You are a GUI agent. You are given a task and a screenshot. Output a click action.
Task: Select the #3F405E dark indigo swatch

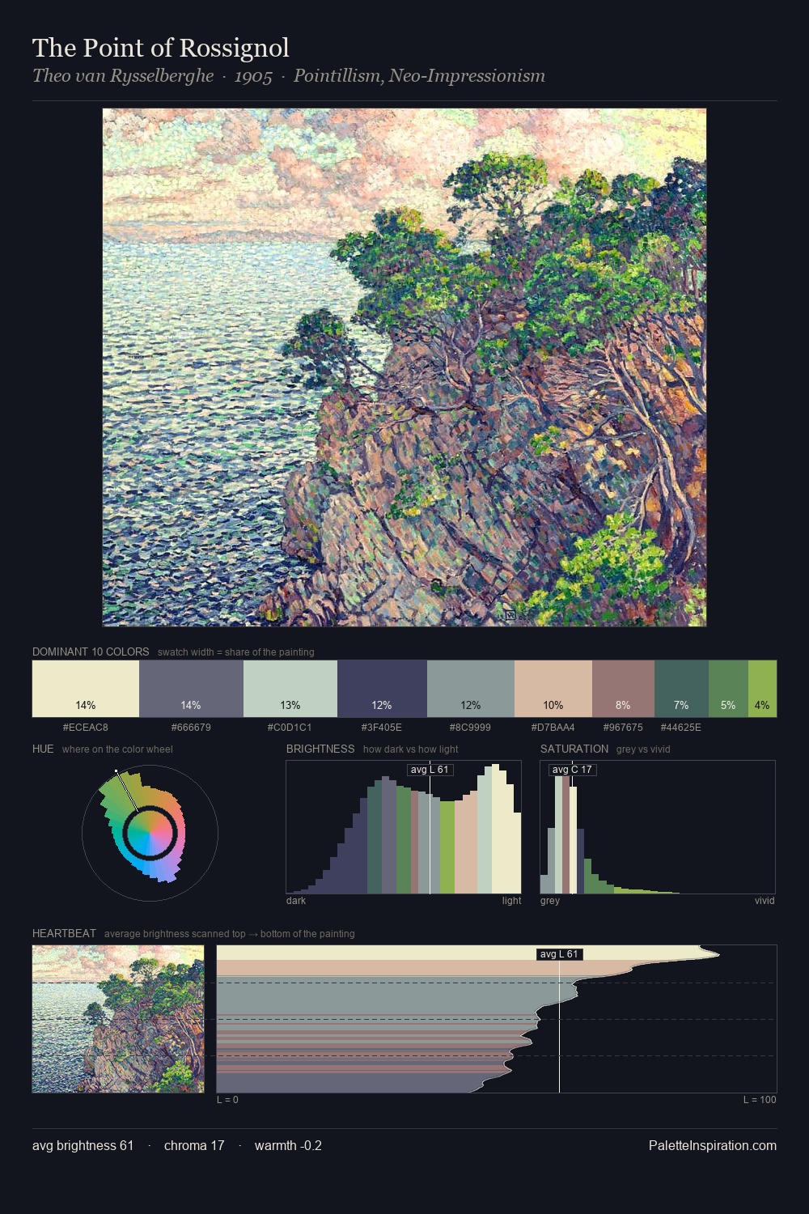click(382, 689)
